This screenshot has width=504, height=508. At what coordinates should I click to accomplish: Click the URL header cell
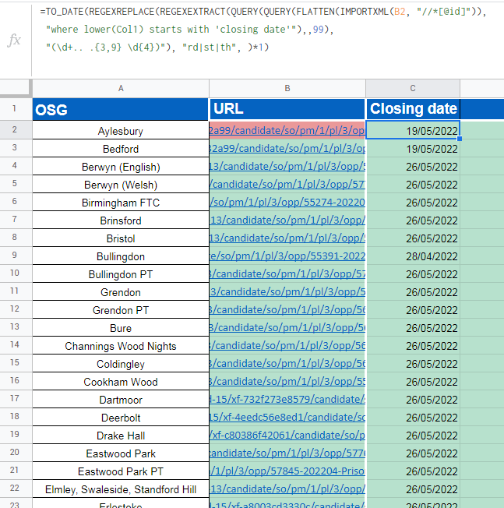tap(287, 109)
